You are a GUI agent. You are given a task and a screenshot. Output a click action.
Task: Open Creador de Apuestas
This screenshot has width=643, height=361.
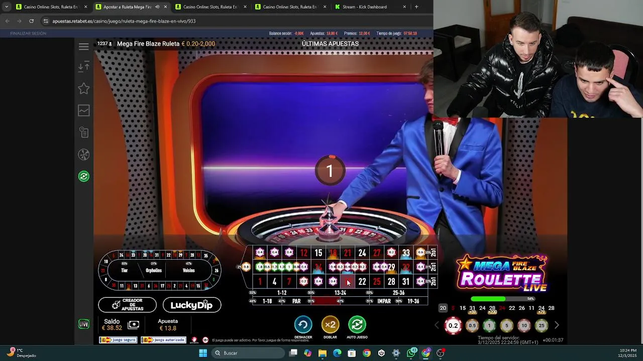pyautogui.click(x=127, y=305)
